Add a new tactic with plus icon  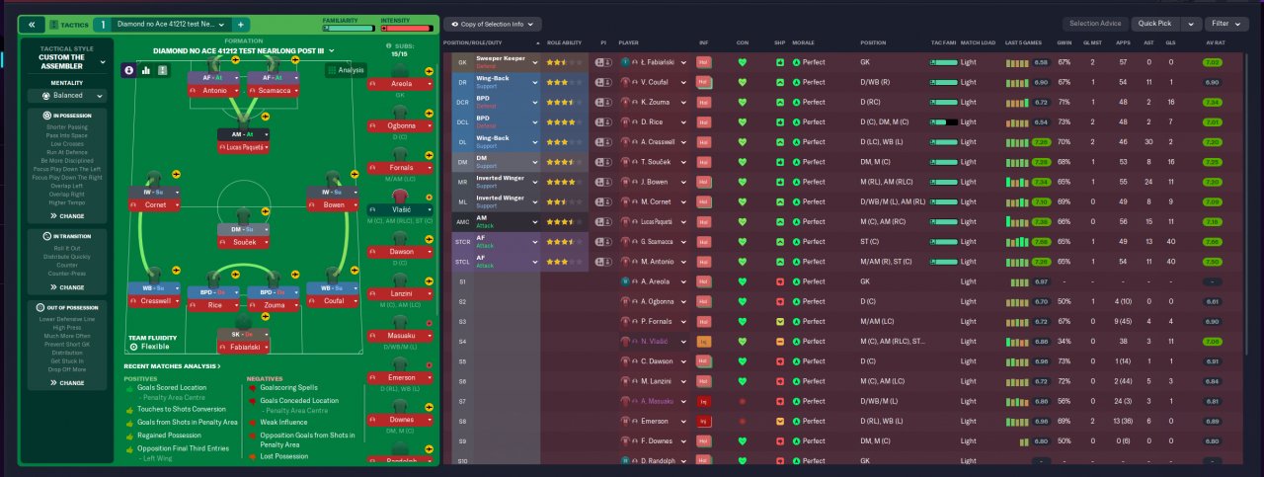click(241, 24)
